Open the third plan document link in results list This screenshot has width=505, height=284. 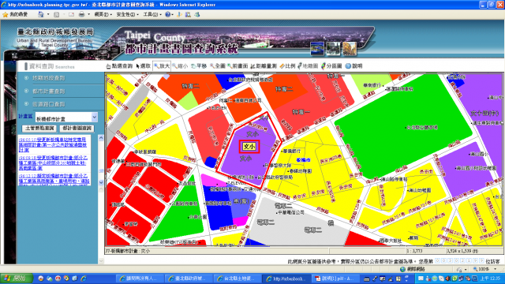click(54, 179)
